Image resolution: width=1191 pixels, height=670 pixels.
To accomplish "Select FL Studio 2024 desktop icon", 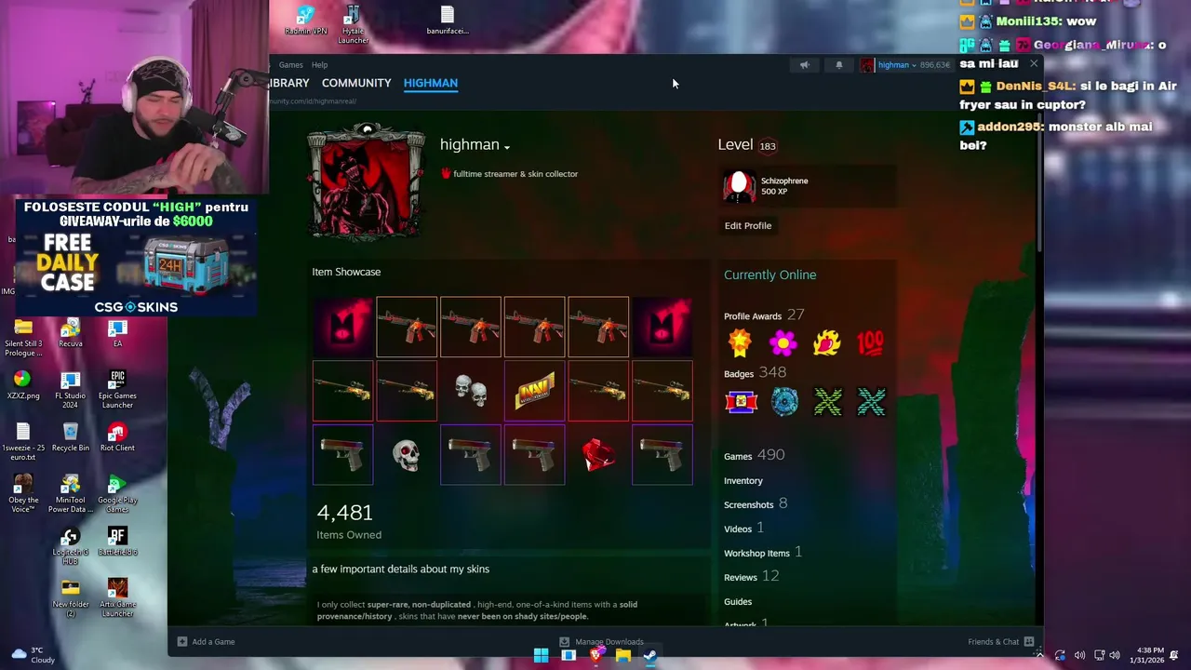I will (x=70, y=391).
